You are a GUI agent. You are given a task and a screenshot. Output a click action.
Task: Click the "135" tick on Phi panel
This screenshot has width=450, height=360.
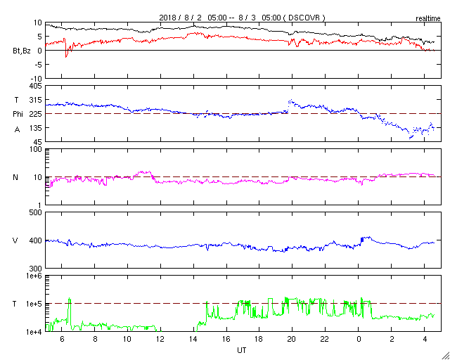tap(36, 128)
